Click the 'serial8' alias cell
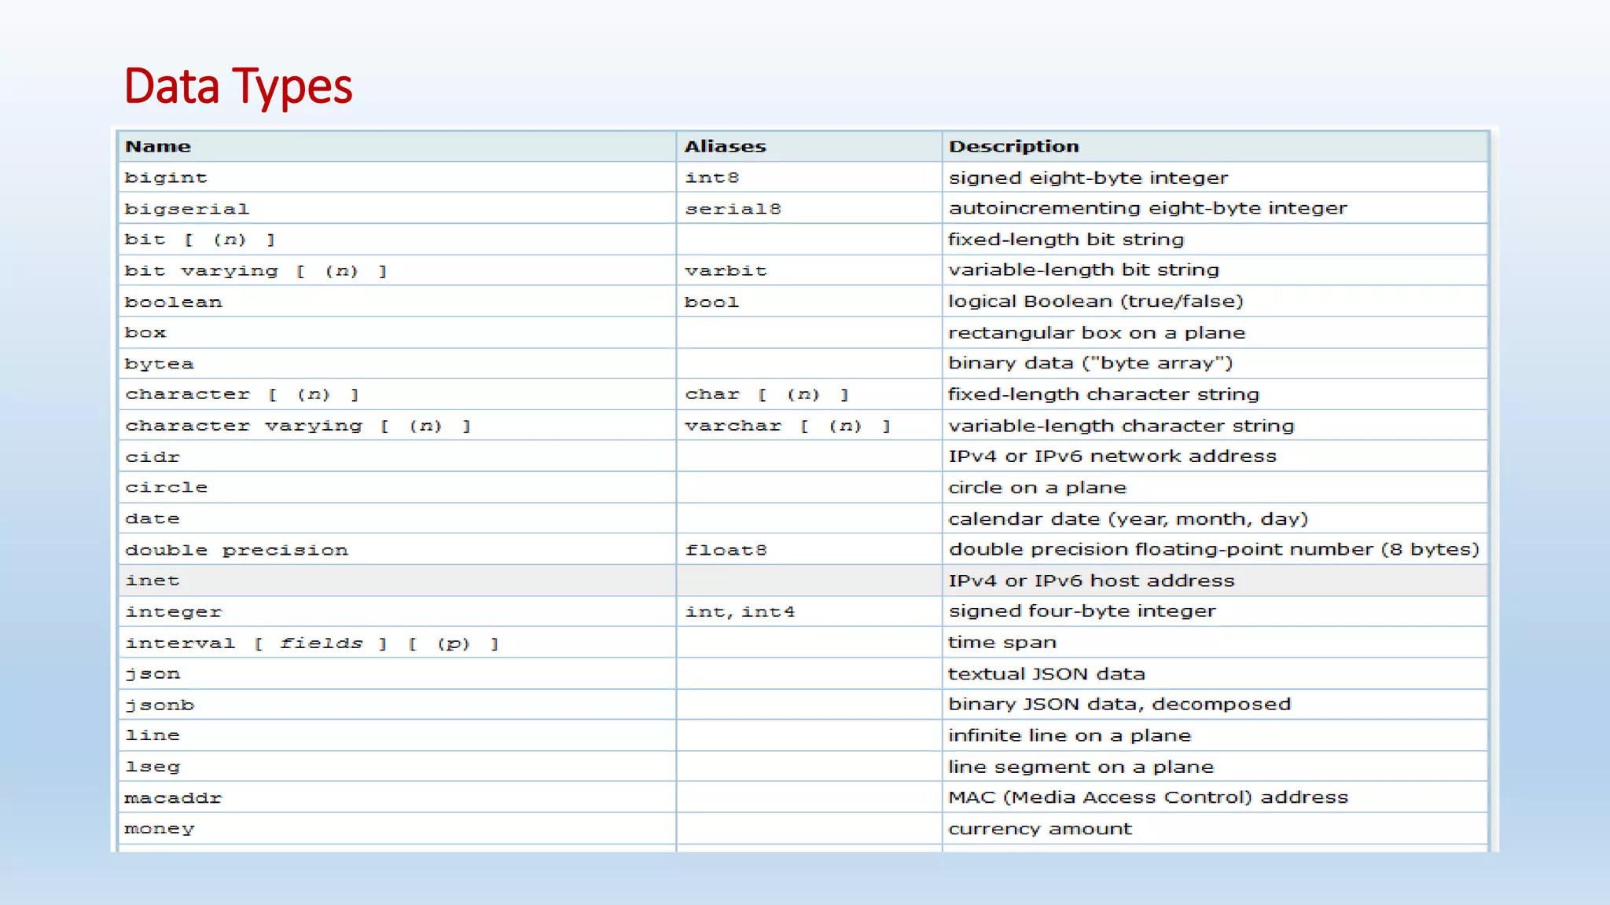This screenshot has height=905, width=1610. coord(809,208)
